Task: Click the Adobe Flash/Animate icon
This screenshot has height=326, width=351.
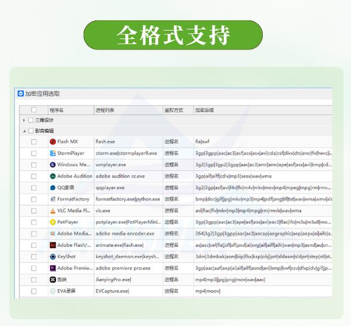Action: point(52,245)
